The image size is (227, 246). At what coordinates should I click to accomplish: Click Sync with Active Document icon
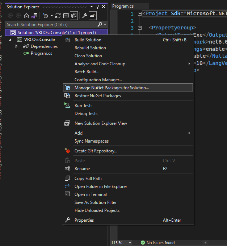pos(58,16)
